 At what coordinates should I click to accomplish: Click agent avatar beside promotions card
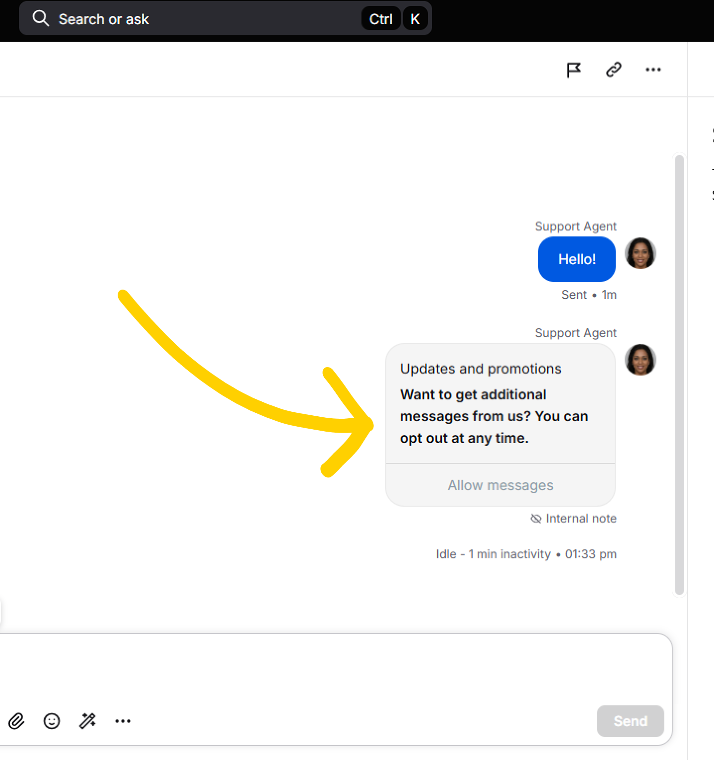(x=640, y=360)
